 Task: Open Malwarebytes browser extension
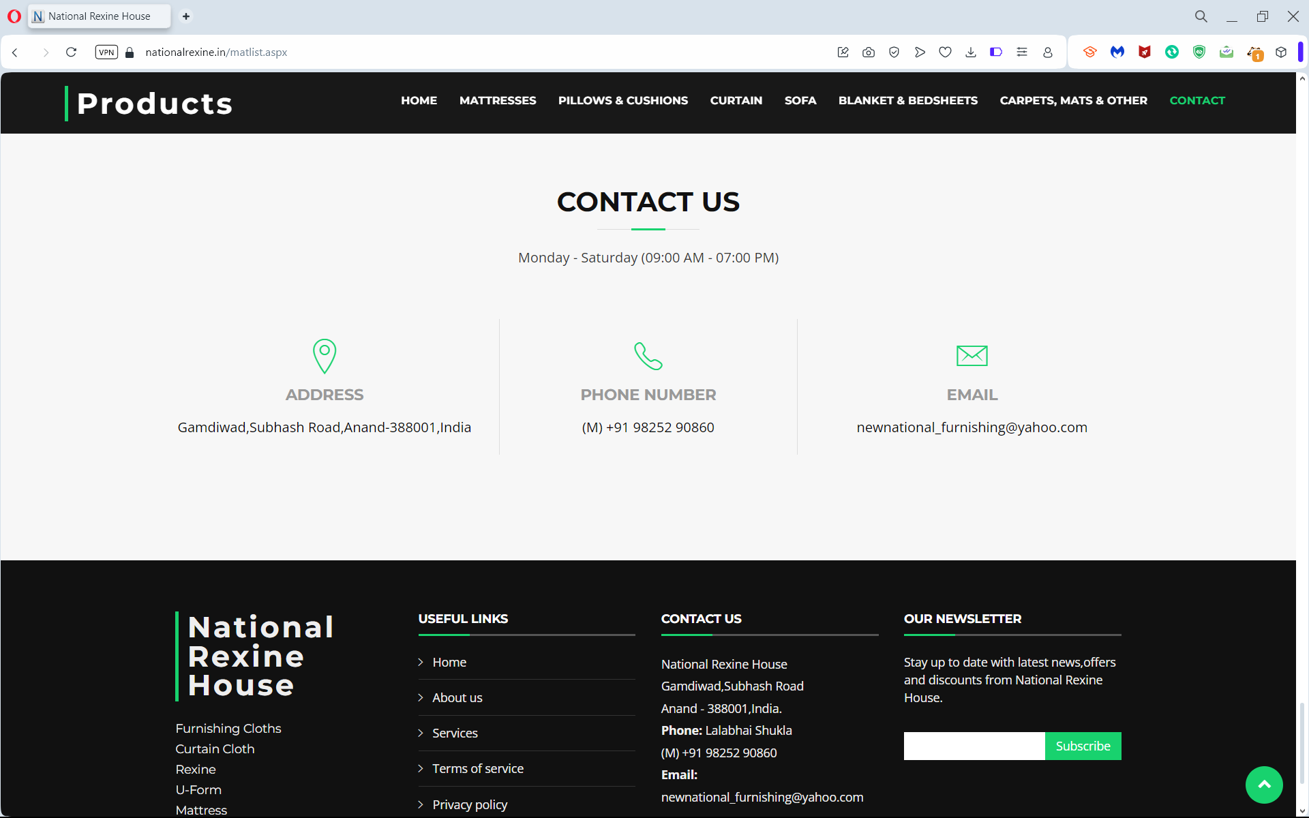pos(1117,52)
